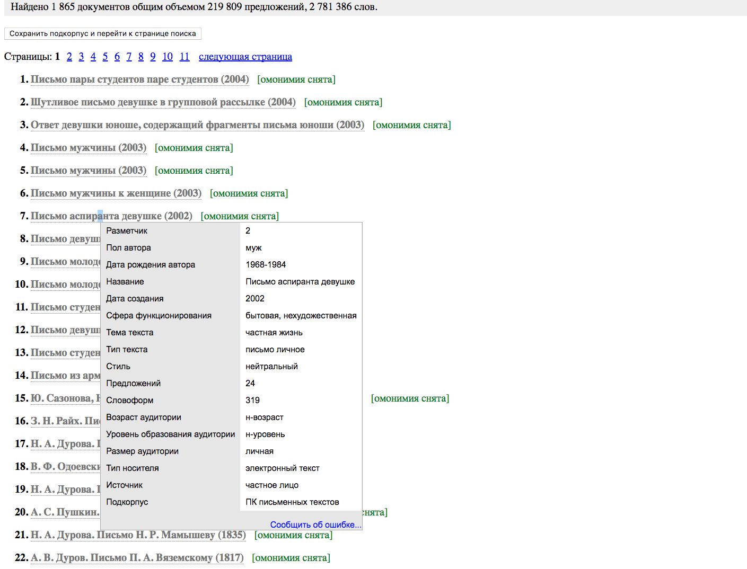Click the save subcorpus button
The image size is (747, 569).
[102, 33]
